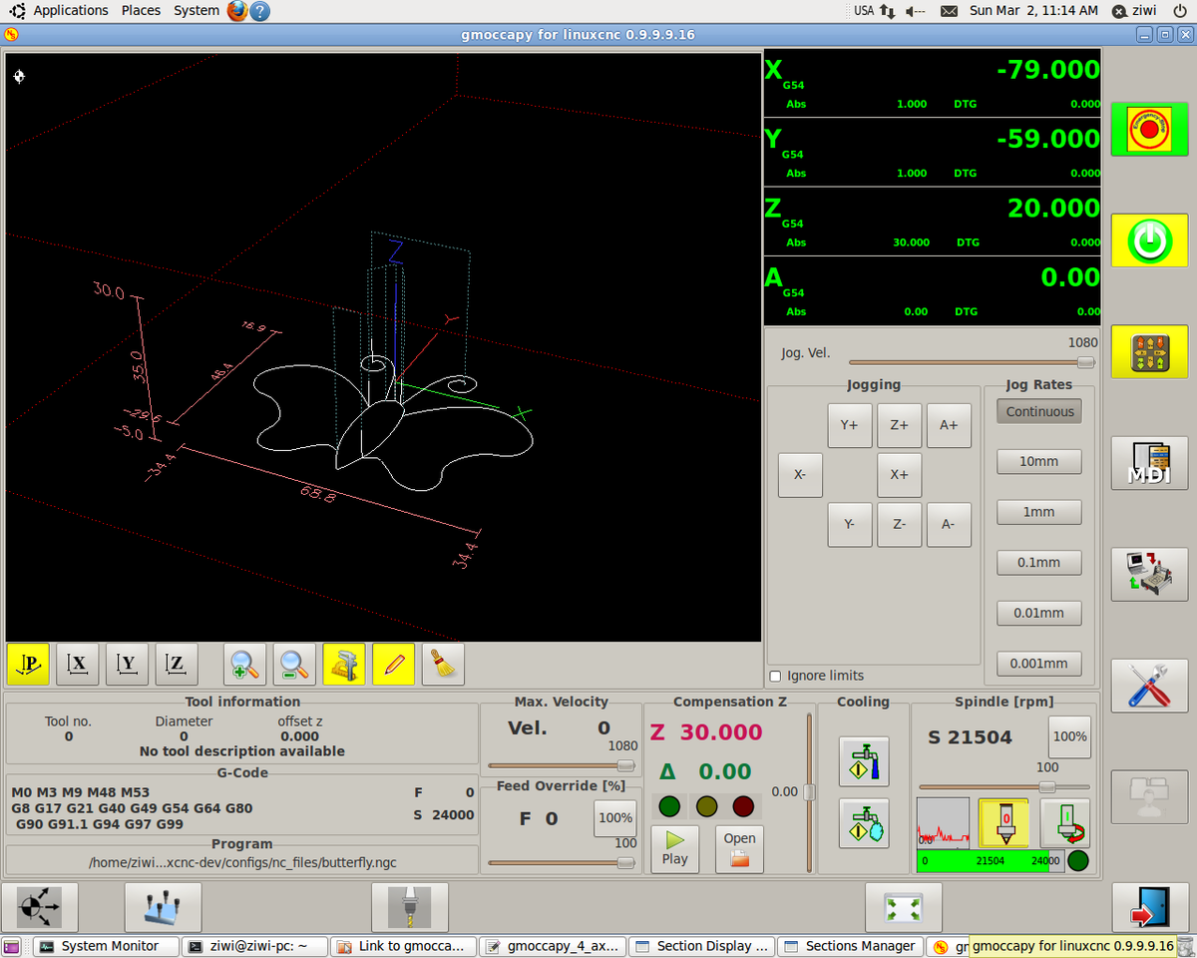Jog the X+ axis button
The image size is (1197, 958).
pyautogui.click(x=900, y=475)
